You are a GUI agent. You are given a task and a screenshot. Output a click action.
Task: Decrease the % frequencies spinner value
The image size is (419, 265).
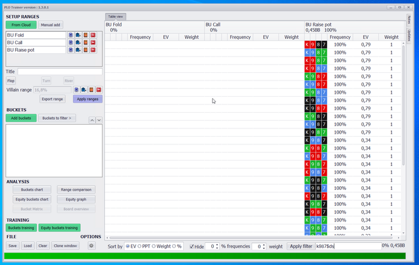(217, 248)
